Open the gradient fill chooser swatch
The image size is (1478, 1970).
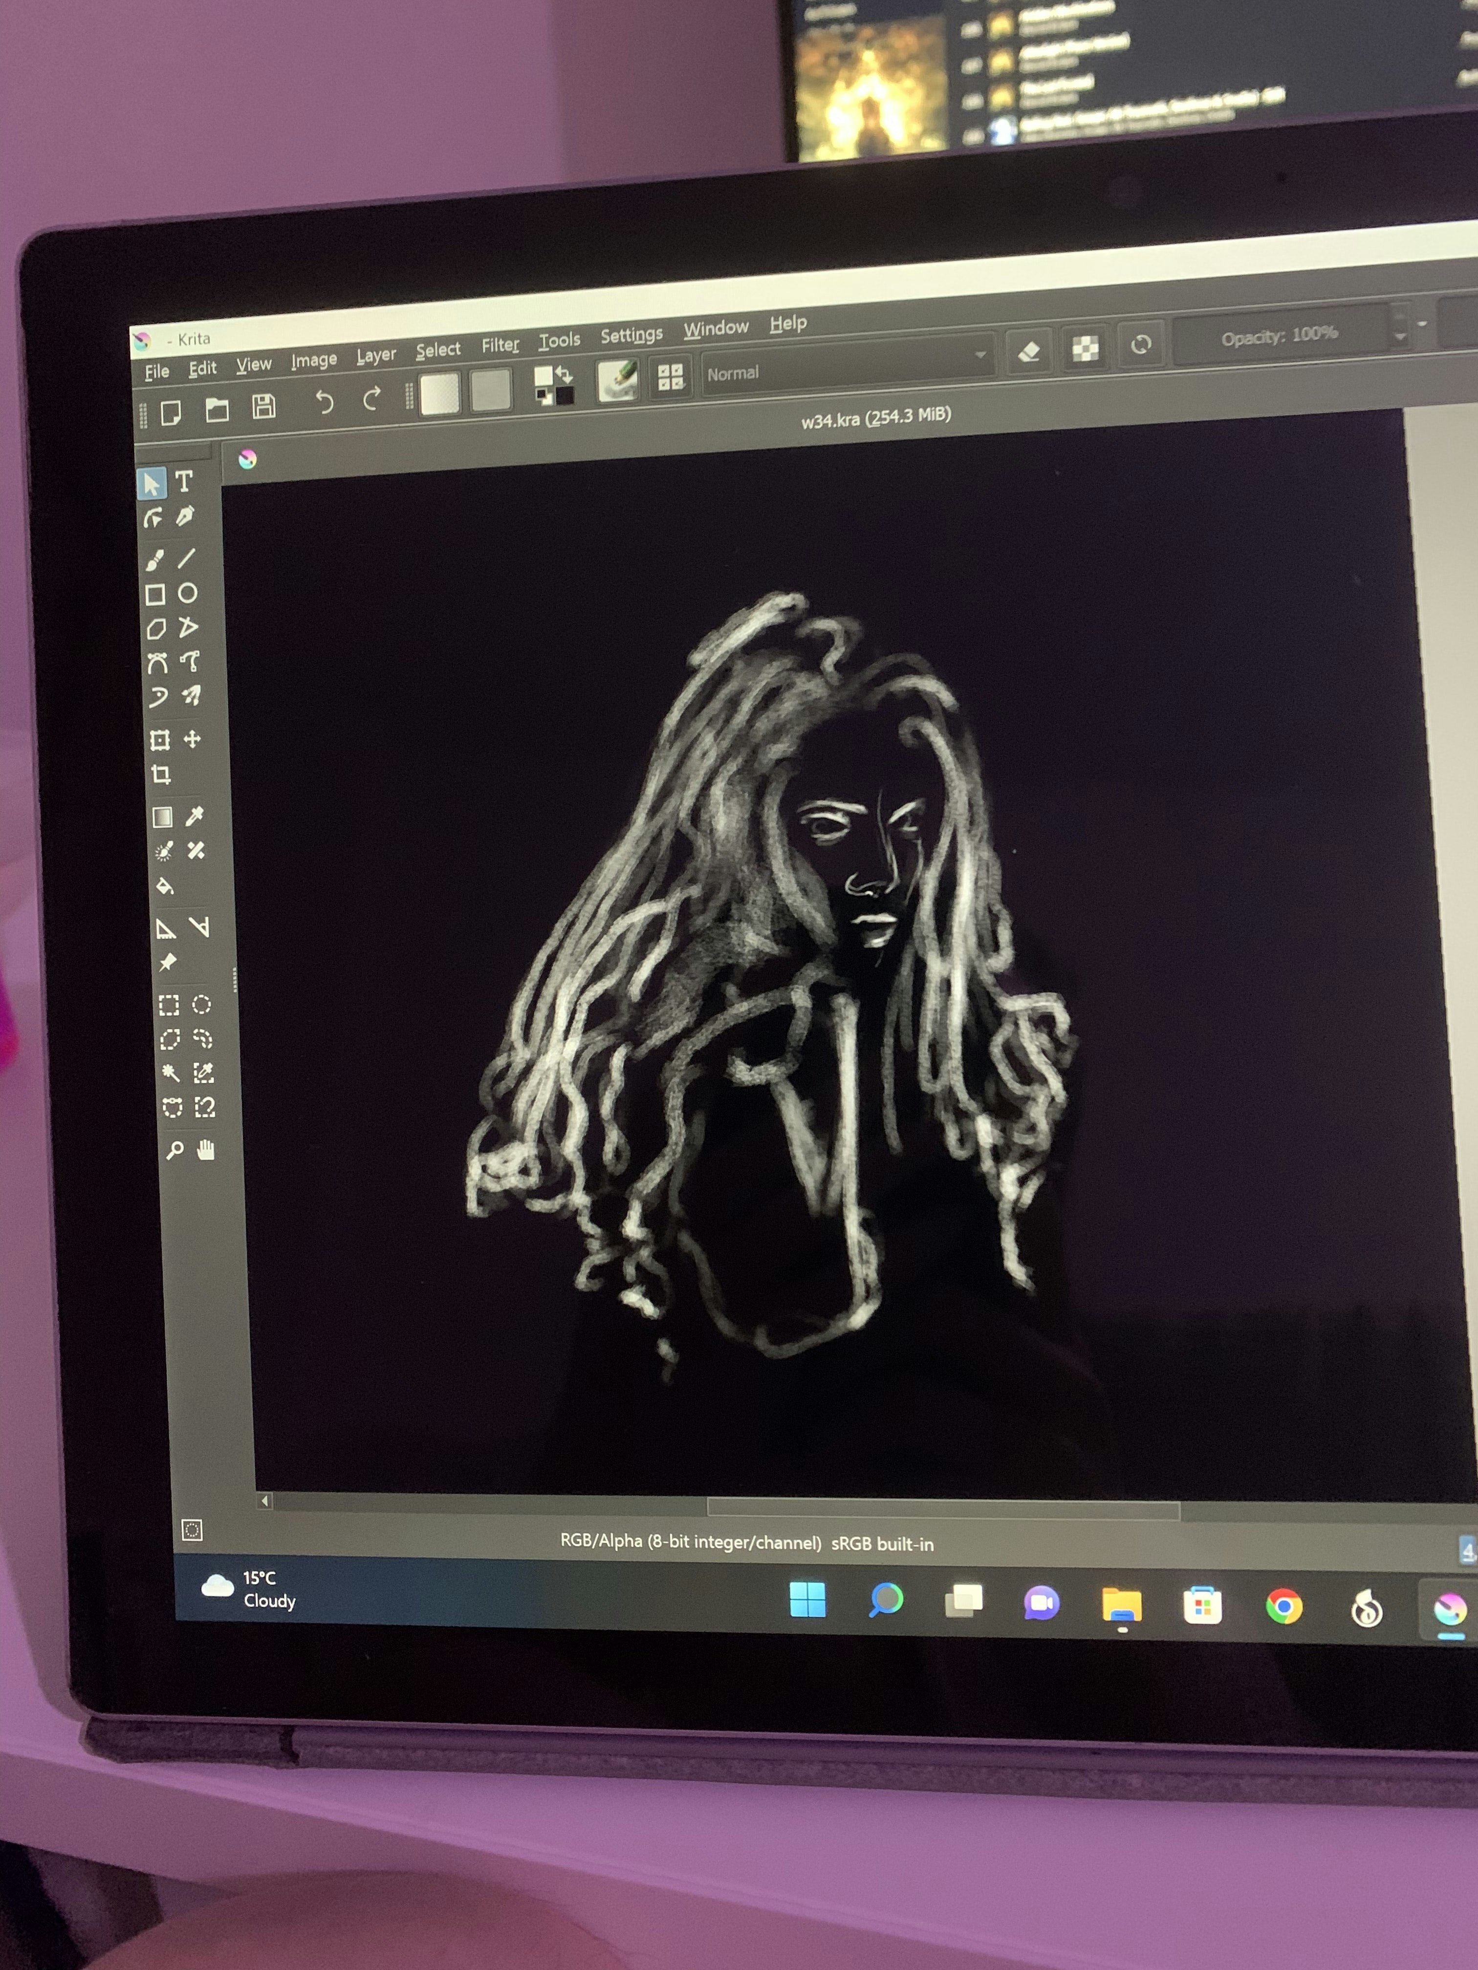click(x=440, y=394)
